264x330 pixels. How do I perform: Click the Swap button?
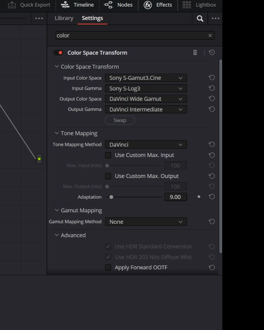click(120, 120)
